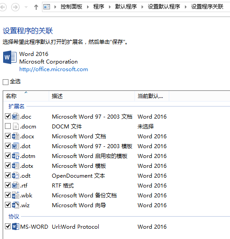This screenshot has height=239, width=230.
Task: Select 'RTF 格式' description
Action: pos(63,185)
